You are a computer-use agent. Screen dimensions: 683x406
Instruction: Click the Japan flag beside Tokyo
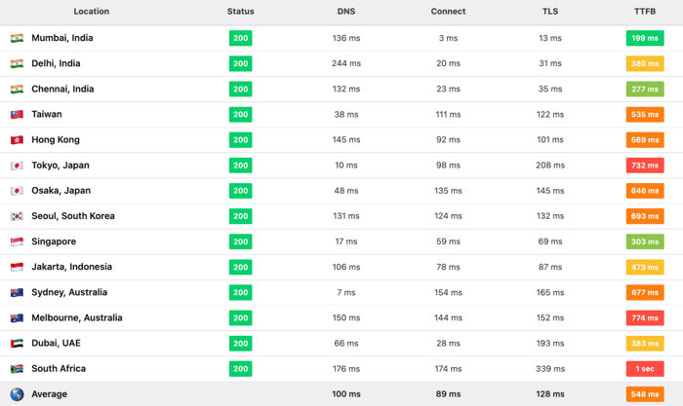point(17,166)
